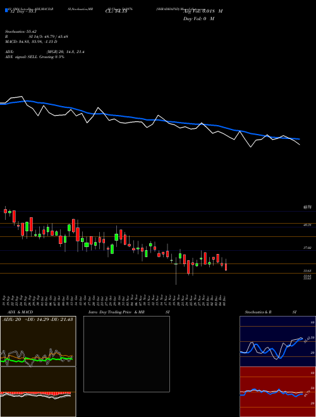316x417 pixels.
Task: Click inside the empty intraday chart box
Action: 126,354
